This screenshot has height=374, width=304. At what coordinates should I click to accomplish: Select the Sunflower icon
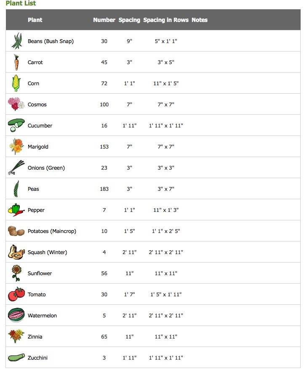[16, 273]
